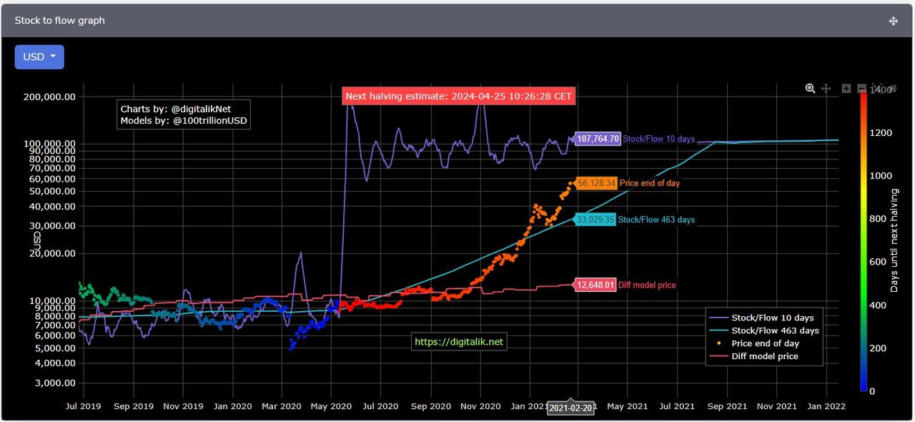Open the https://digitalik.net link
The height and width of the screenshot is (422, 915).
[459, 342]
